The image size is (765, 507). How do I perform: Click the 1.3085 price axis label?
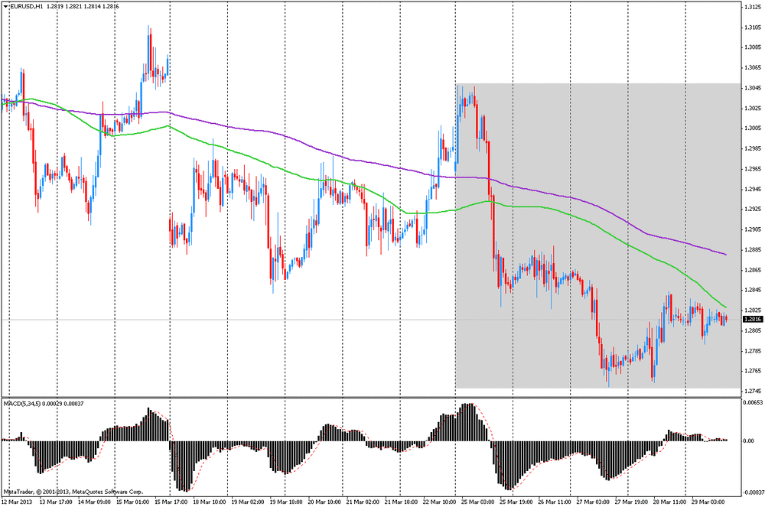pos(754,47)
